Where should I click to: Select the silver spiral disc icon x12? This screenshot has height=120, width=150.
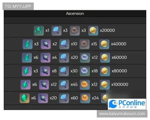[85, 57]
